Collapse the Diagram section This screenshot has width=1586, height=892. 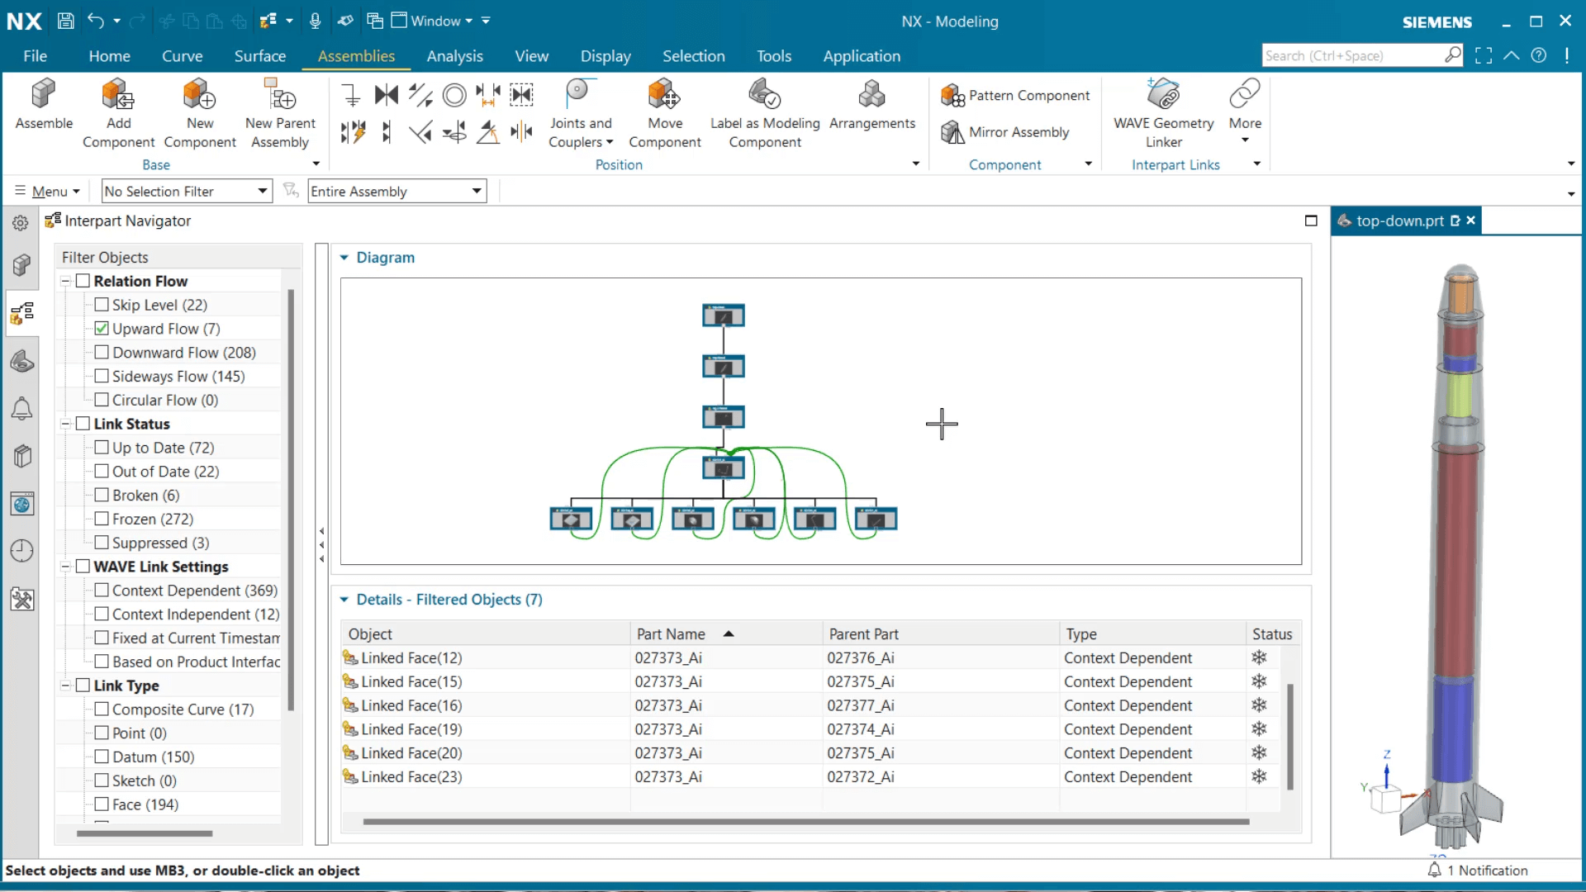(x=344, y=258)
